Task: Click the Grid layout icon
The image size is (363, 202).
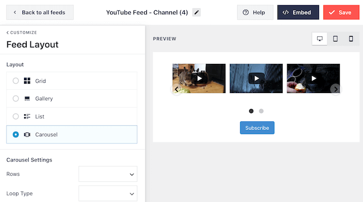Action: tap(27, 81)
